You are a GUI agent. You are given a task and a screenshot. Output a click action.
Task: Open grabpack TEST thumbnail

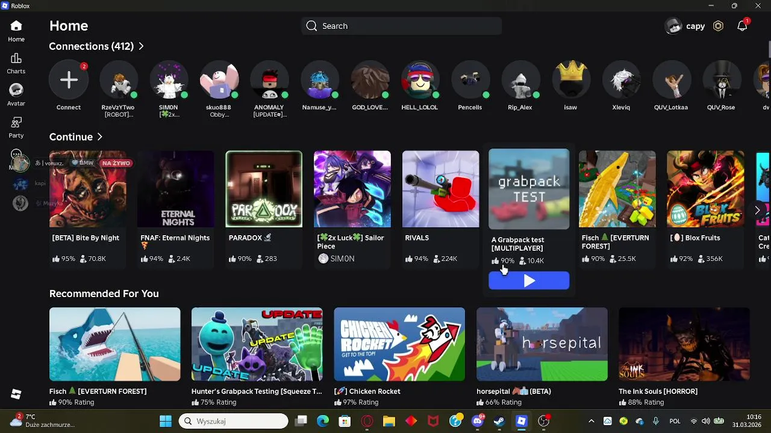(x=529, y=189)
